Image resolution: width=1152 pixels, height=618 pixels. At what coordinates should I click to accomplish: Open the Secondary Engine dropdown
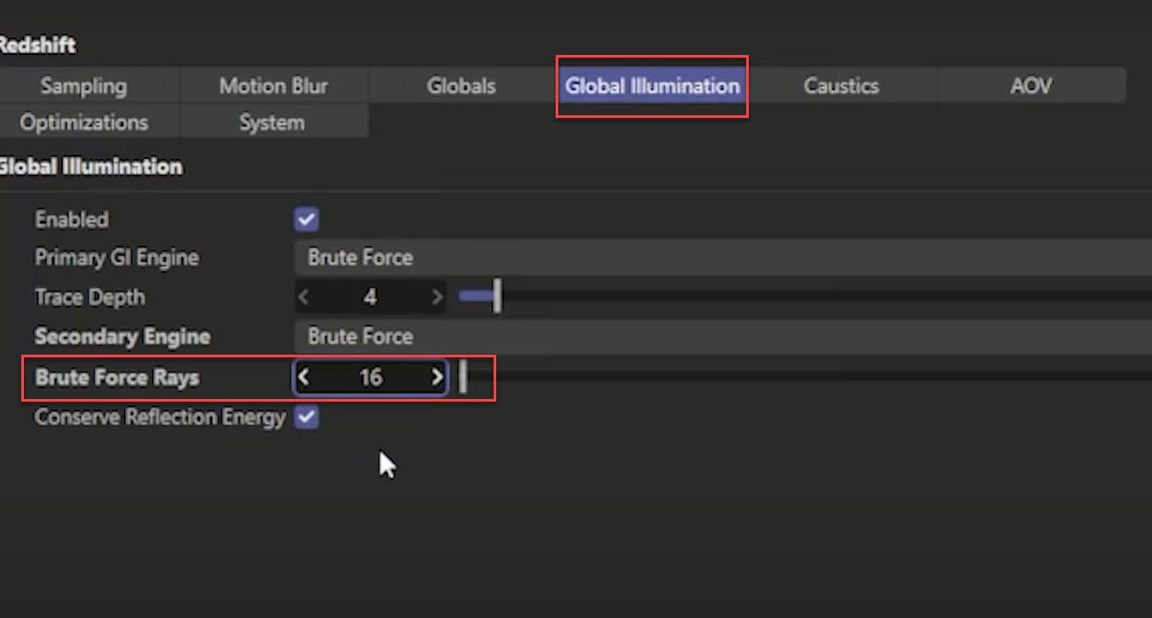click(722, 337)
